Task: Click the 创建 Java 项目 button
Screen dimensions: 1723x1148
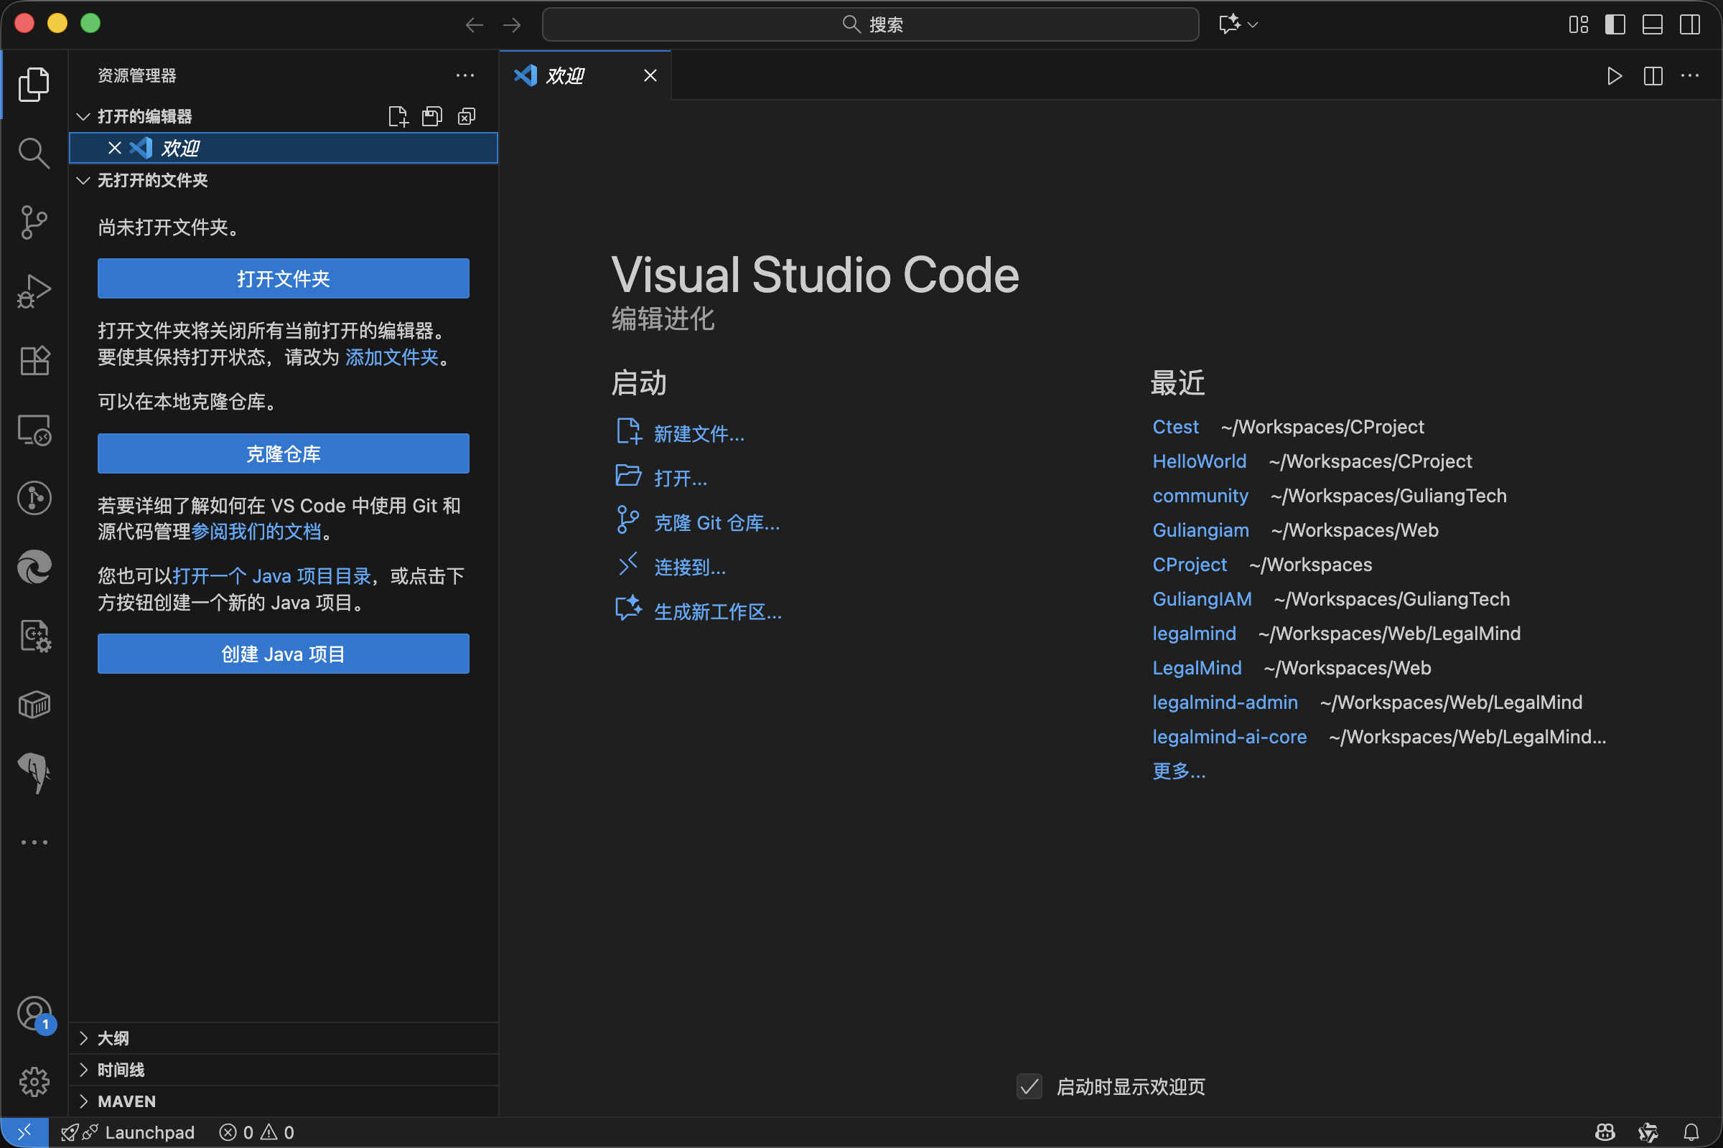Action: pos(283,653)
